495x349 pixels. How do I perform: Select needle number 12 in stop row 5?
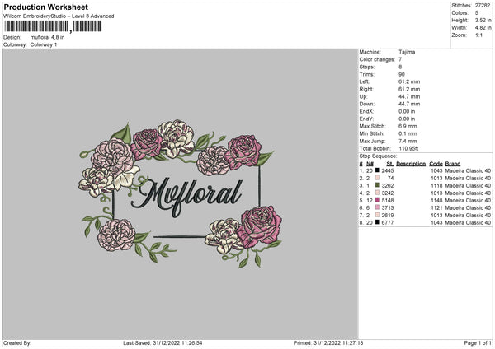[370, 200]
